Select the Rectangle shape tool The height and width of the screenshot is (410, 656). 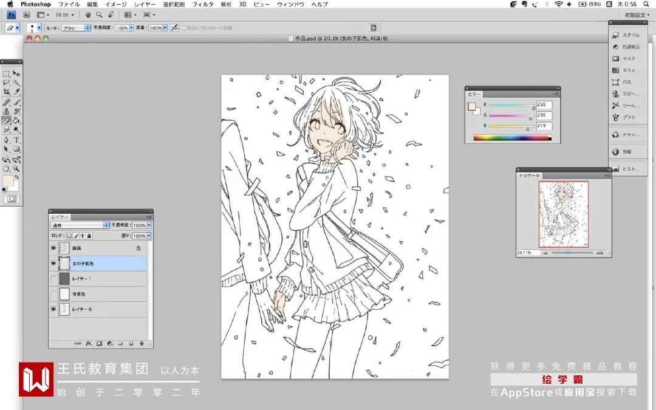pos(16,149)
